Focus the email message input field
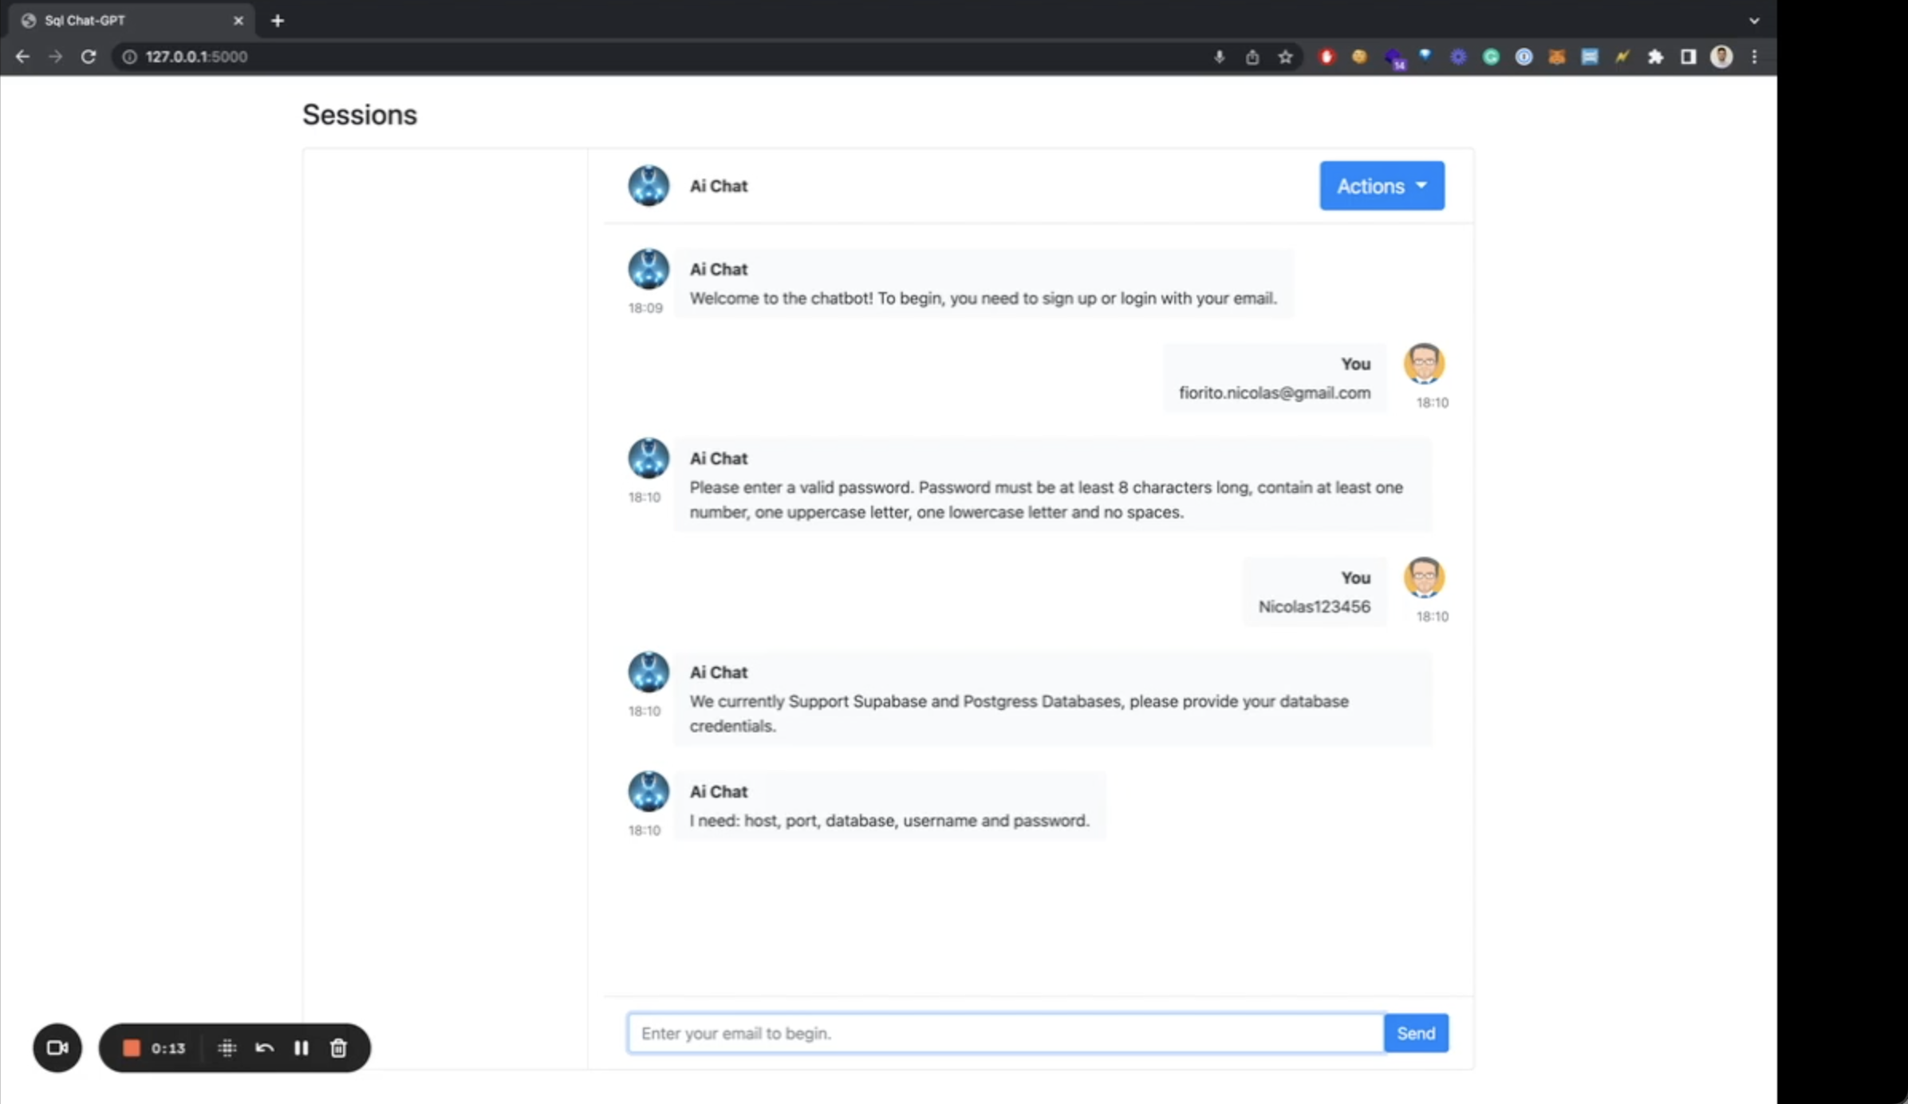 click(x=1005, y=1033)
